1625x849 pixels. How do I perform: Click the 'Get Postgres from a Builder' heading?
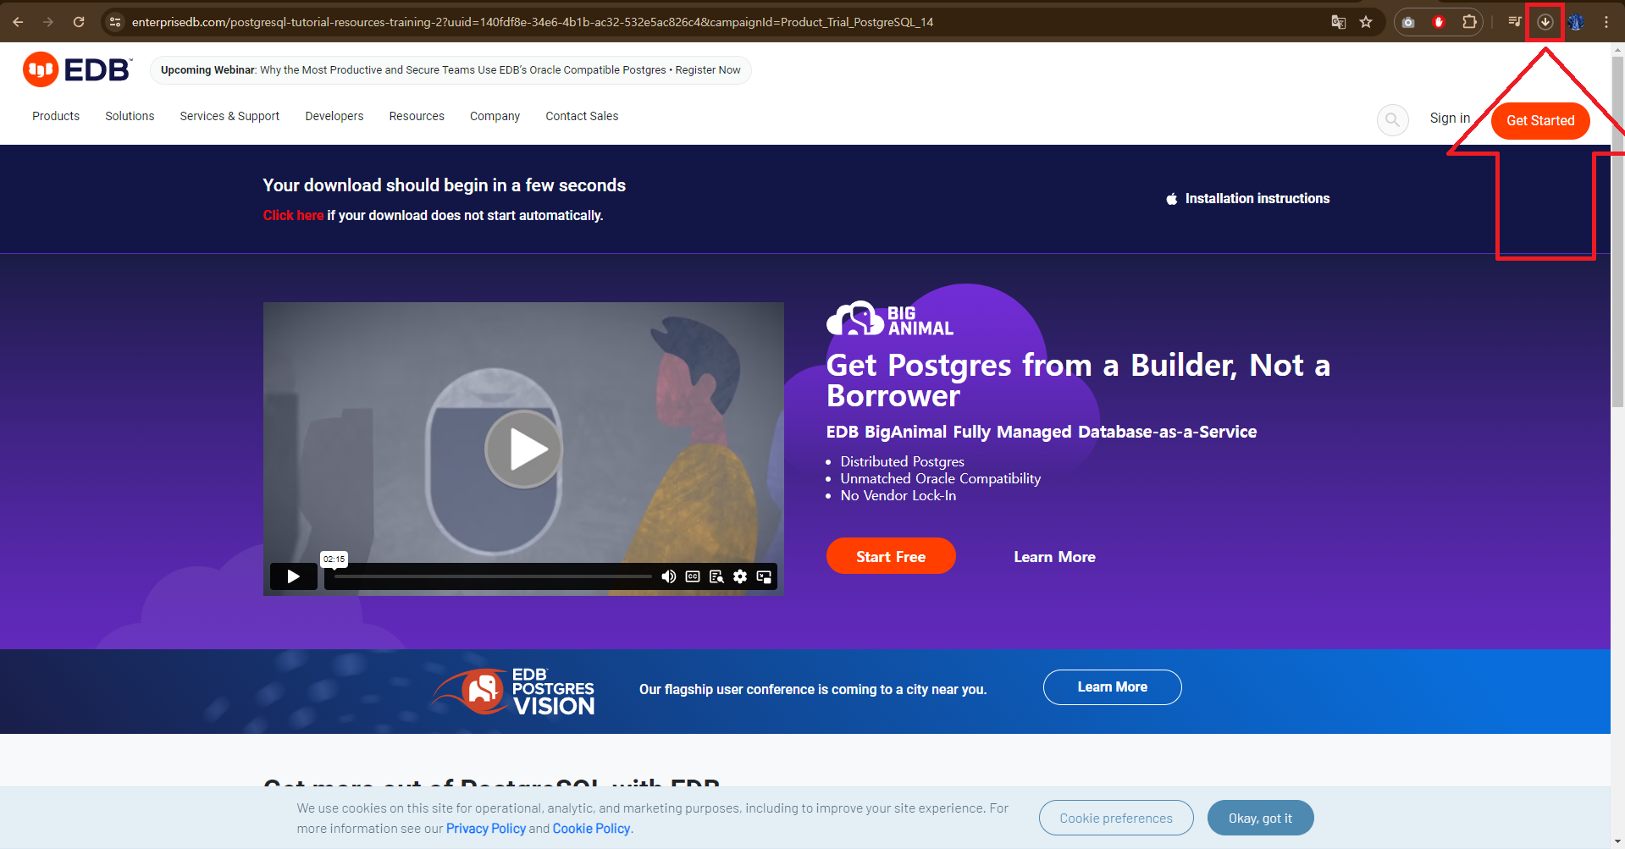[x=1078, y=380]
